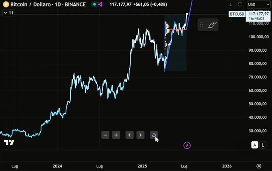272x171 pixels.
Task: Click the 2024 label on time axis
Action: [x=57, y=166]
